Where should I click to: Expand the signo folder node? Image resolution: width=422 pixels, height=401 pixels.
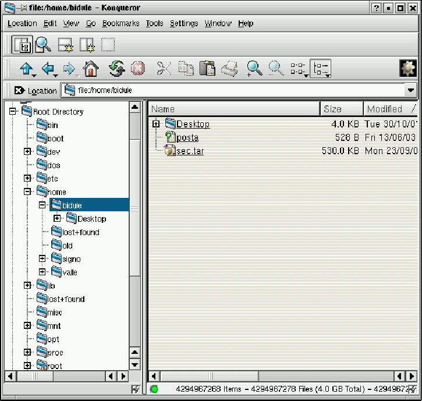coord(42,258)
